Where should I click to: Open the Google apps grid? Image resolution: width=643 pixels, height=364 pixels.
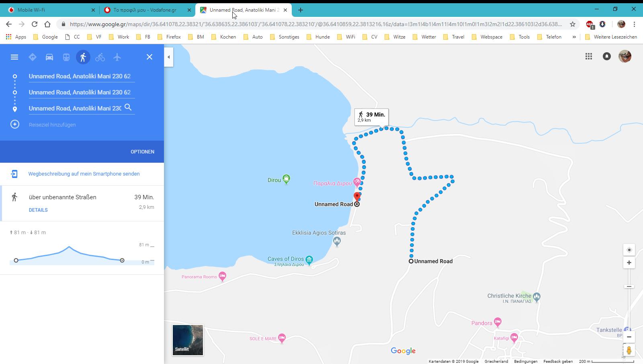(x=589, y=57)
